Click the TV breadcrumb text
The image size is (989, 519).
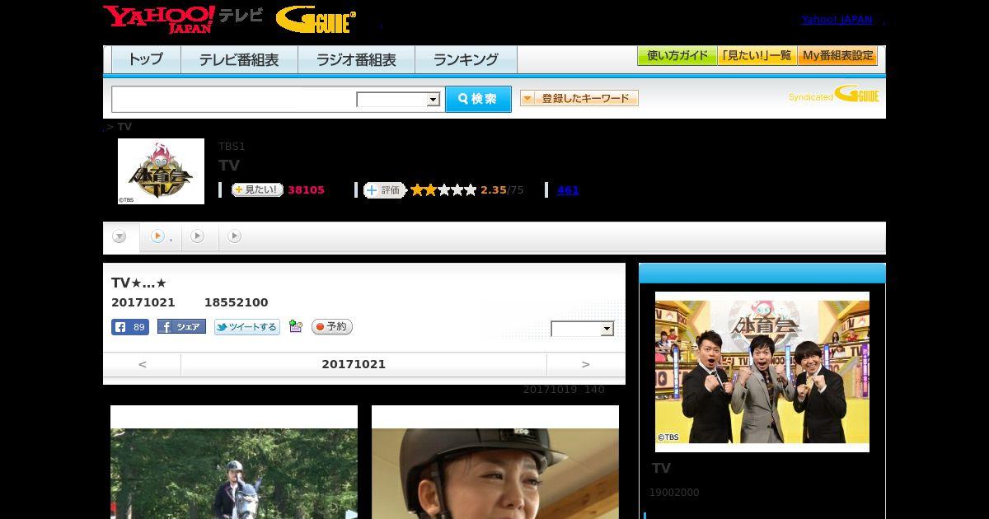coord(124,127)
